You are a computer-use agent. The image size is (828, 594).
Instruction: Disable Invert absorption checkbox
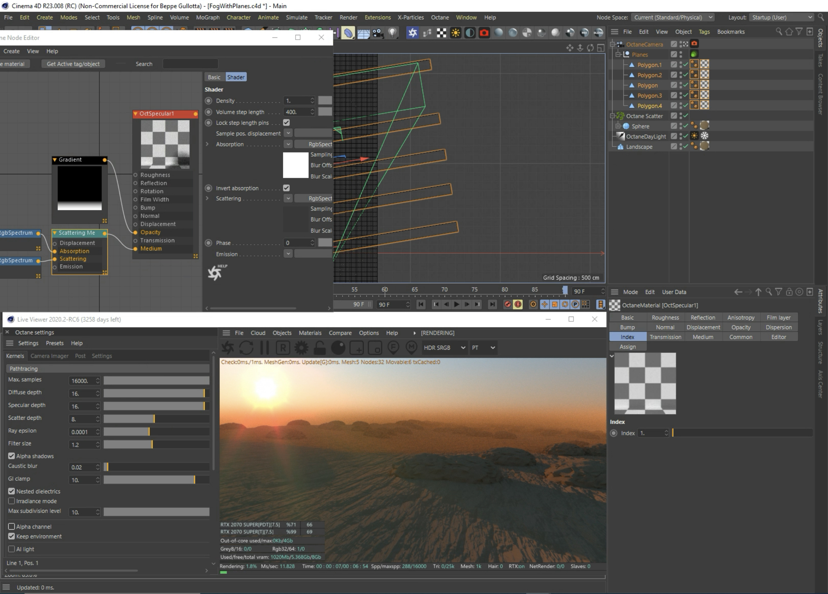[286, 188]
